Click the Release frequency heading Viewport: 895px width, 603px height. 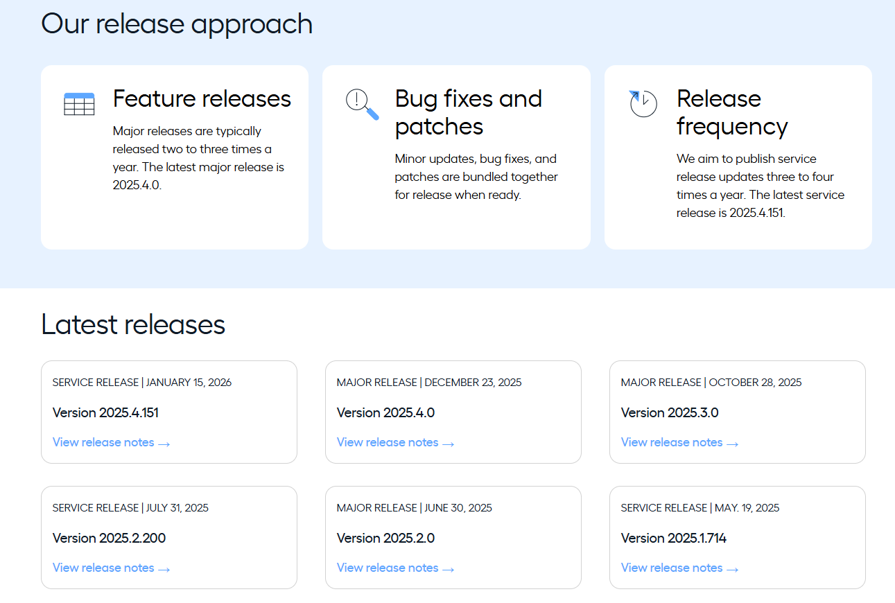tap(731, 112)
